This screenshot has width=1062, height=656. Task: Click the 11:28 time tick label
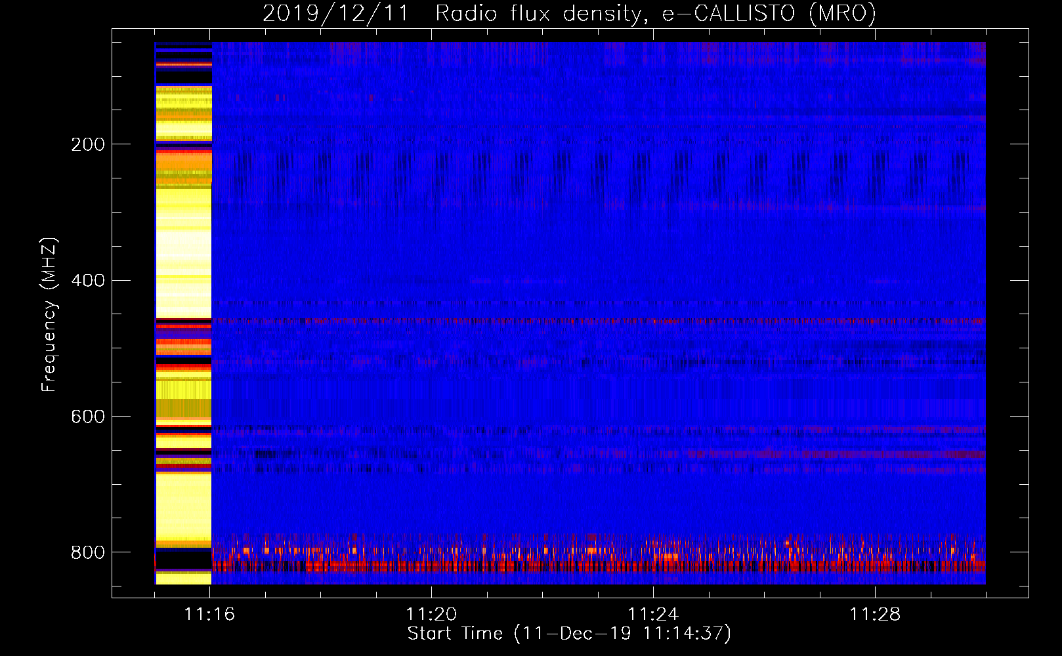pos(875,615)
